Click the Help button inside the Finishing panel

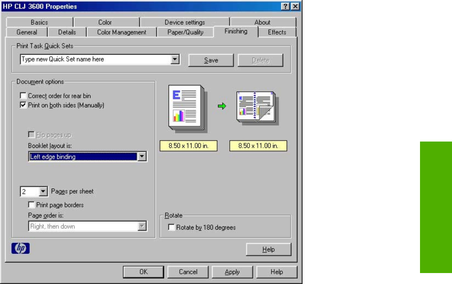pyautogui.click(x=269, y=249)
